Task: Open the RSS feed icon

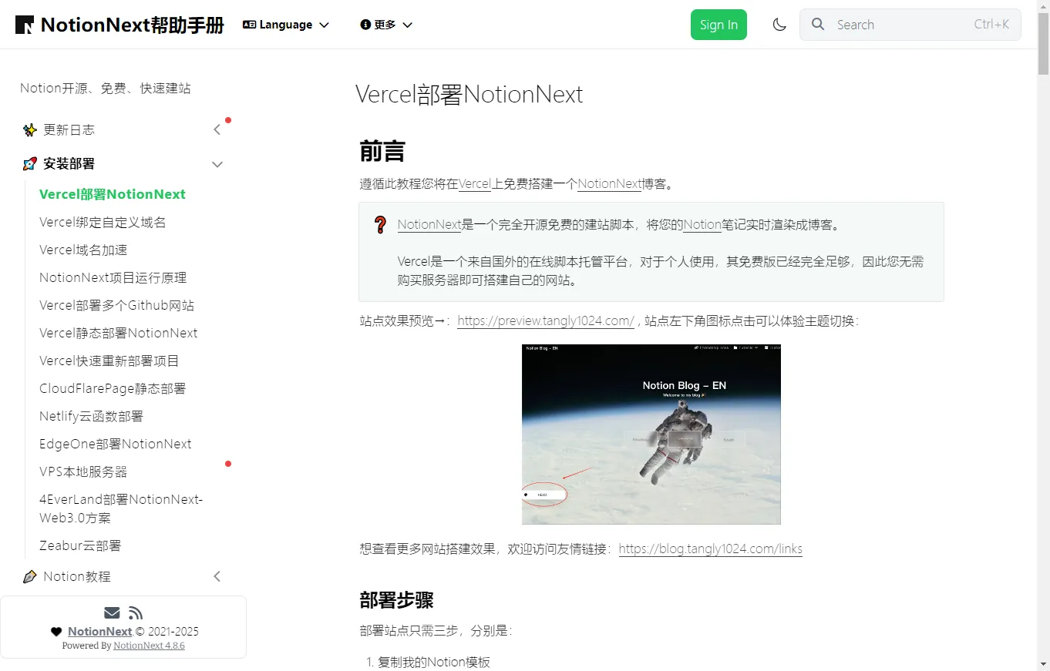Action: click(x=136, y=612)
